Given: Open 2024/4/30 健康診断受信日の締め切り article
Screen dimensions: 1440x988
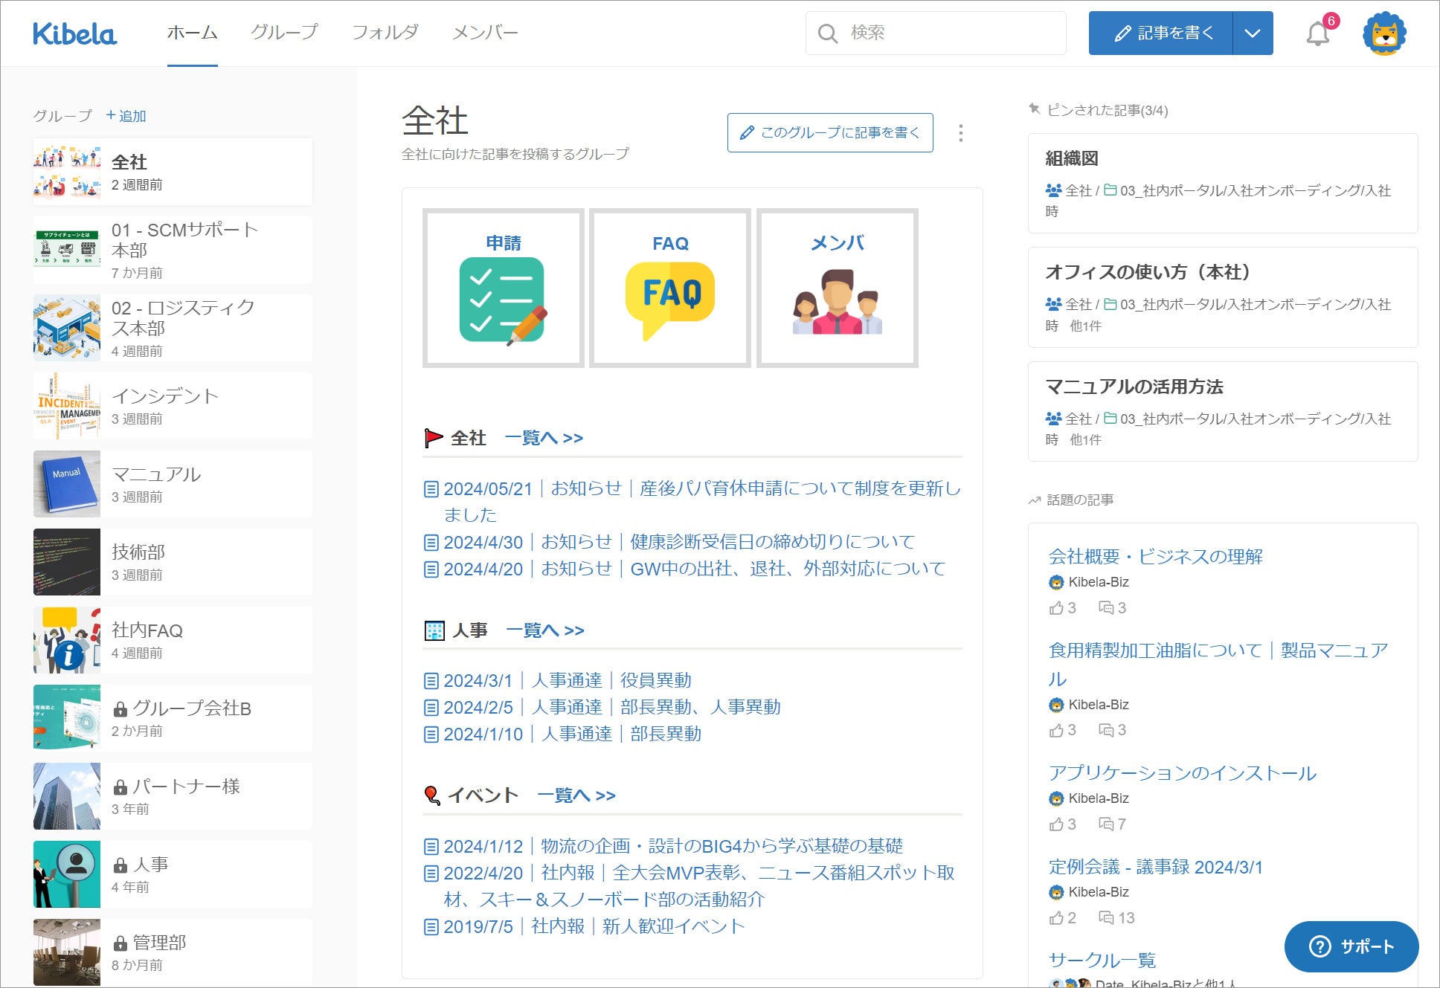Looking at the screenshot, I should coord(679,542).
